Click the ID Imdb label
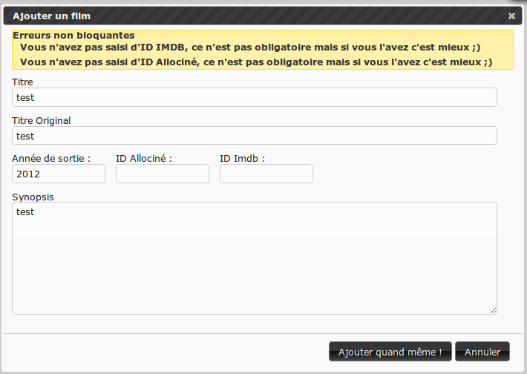Screen dimensions: 527x374 pyautogui.click(x=242, y=158)
